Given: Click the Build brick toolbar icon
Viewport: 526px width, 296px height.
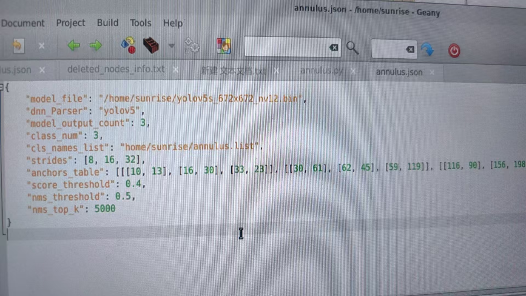Looking at the screenshot, I should [151, 45].
